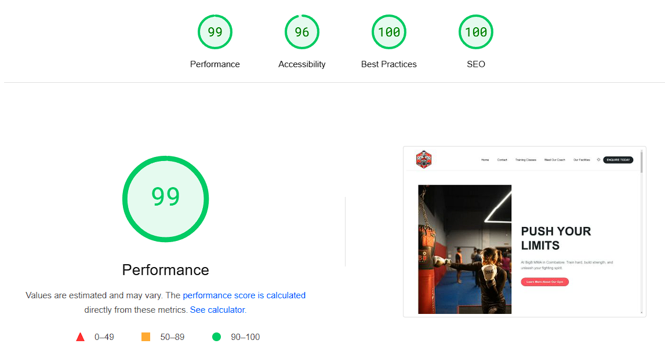665x351 pixels.
Task: Click the 99 Performance score gauge at top
Action: point(215,32)
